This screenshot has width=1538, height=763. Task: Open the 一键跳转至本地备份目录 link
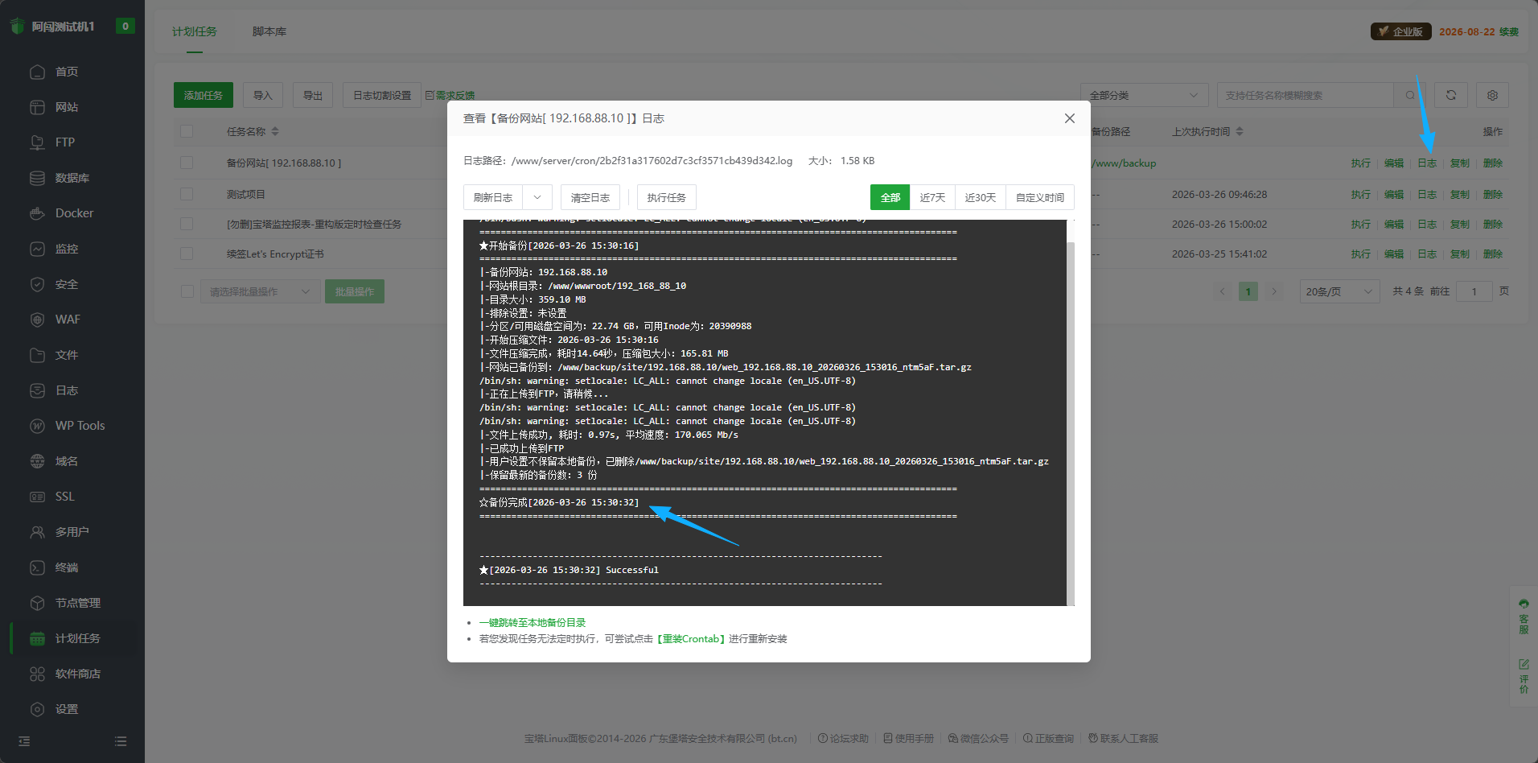pyautogui.click(x=533, y=622)
